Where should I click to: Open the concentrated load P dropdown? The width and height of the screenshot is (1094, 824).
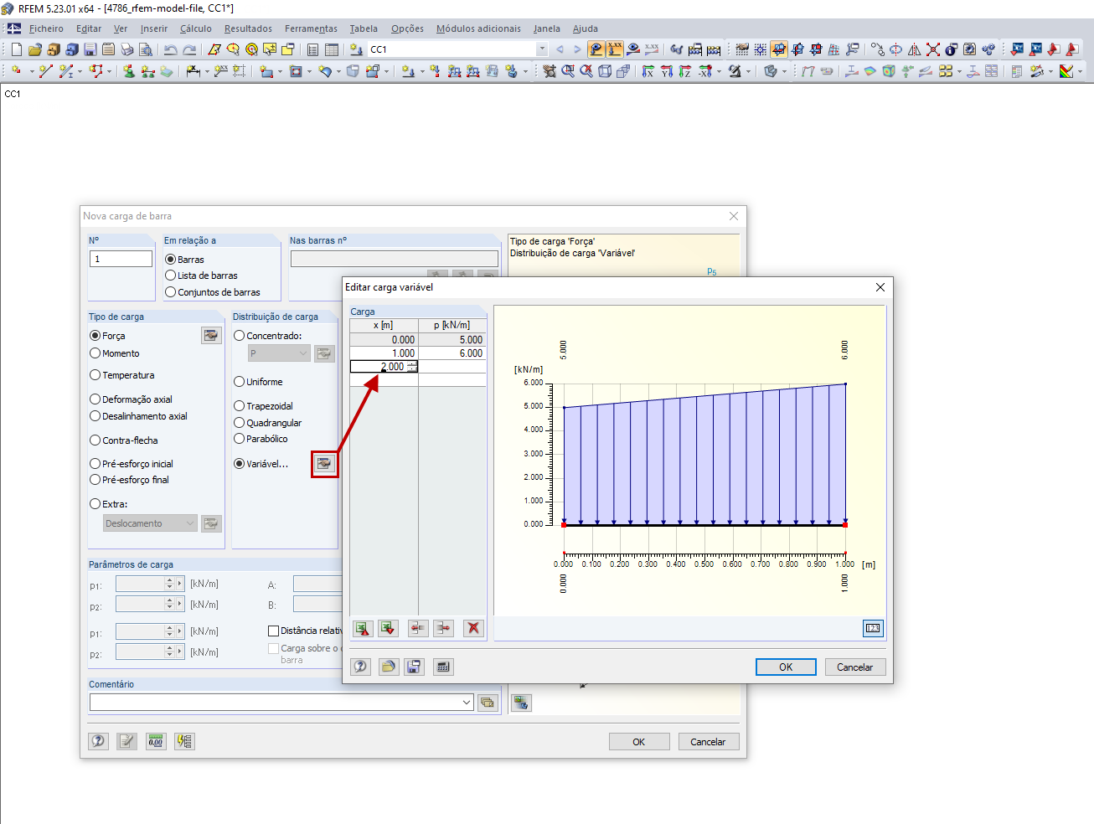(303, 353)
